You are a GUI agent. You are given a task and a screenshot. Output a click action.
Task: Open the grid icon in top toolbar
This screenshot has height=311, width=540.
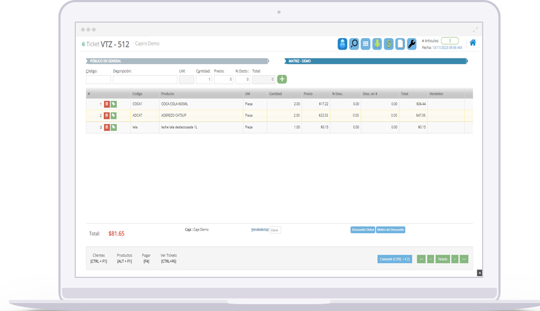[365, 44]
